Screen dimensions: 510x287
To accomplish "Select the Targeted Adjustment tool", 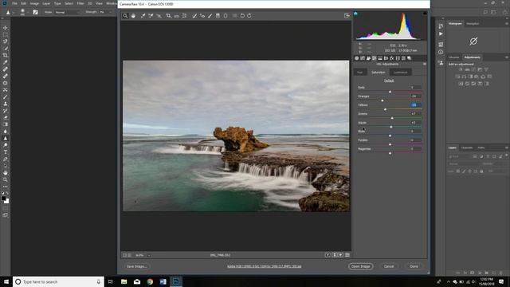I will tap(159, 16).
